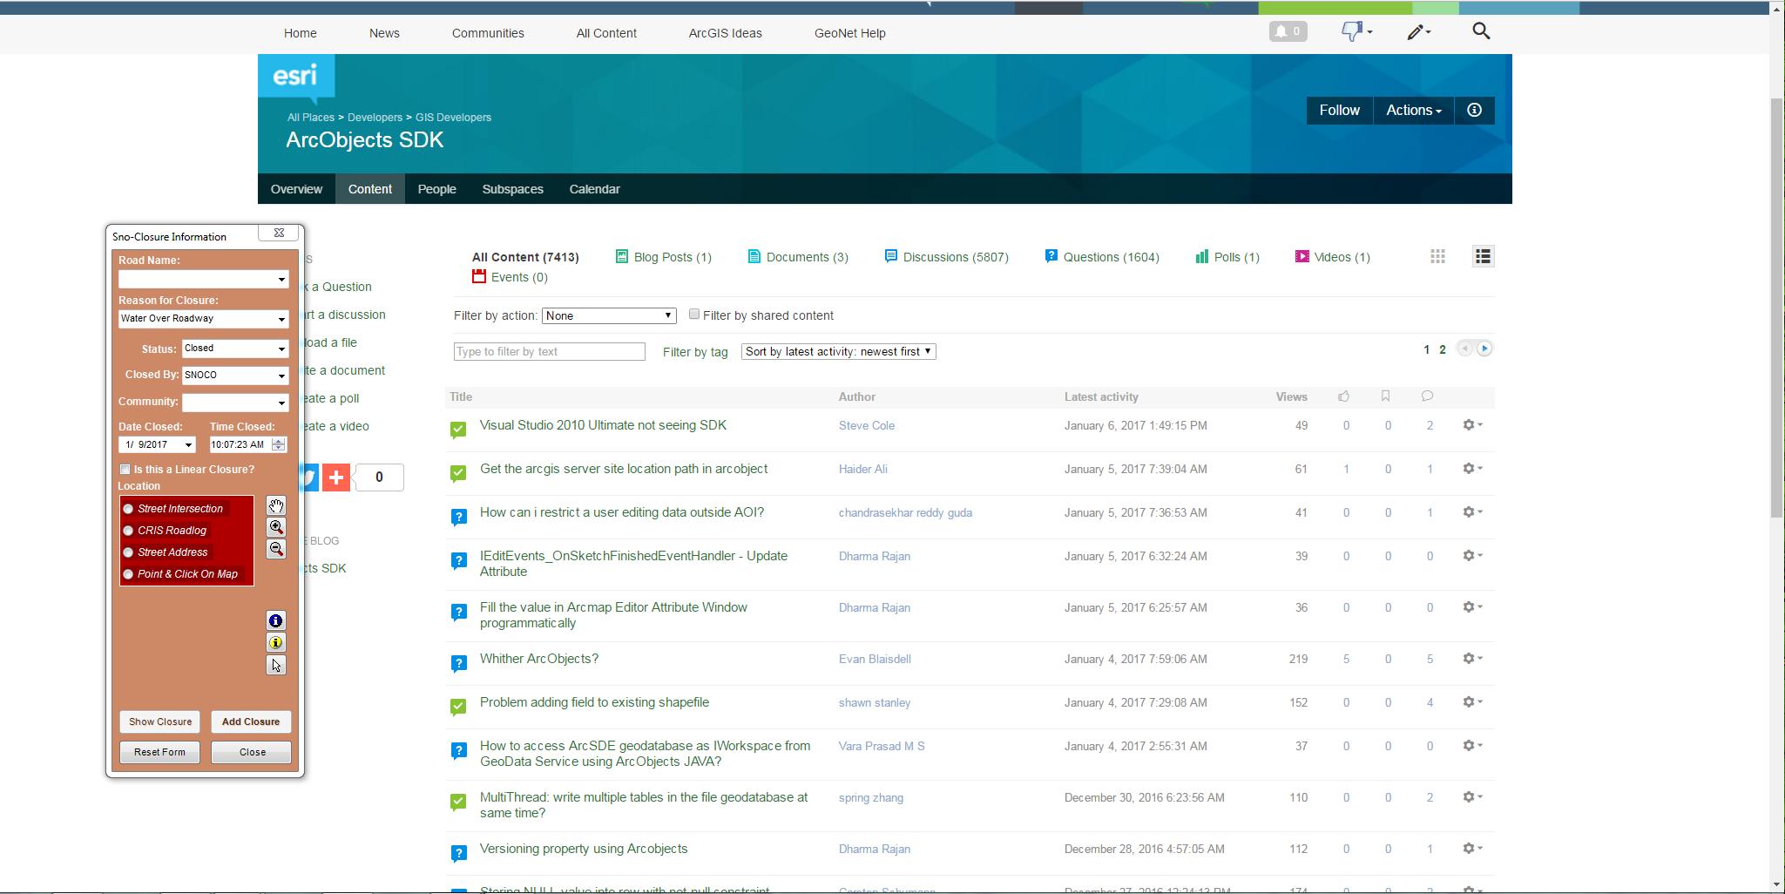
Task: Click the blue identify info tool
Action: (x=275, y=621)
